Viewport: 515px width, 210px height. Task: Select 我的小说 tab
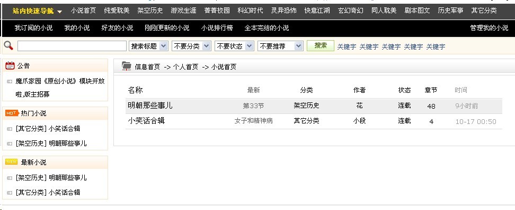point(77,28)
